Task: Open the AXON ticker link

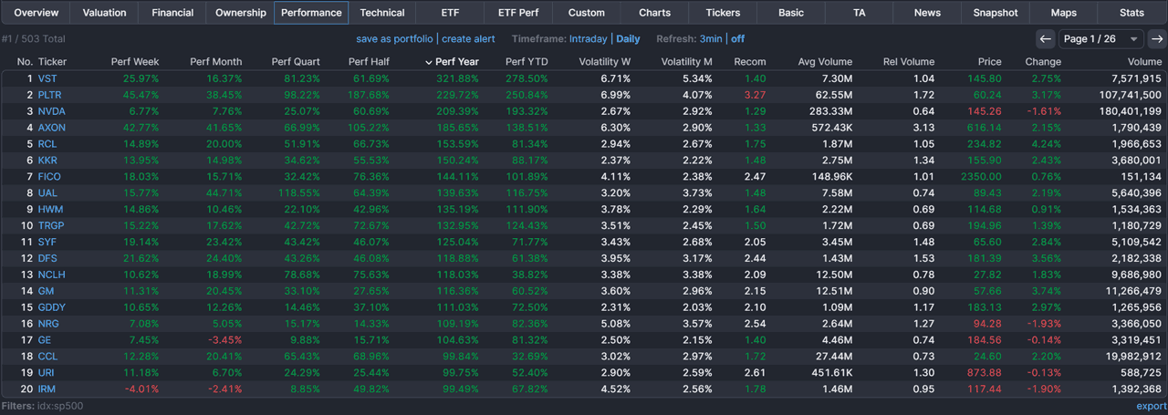Action: 51,128
